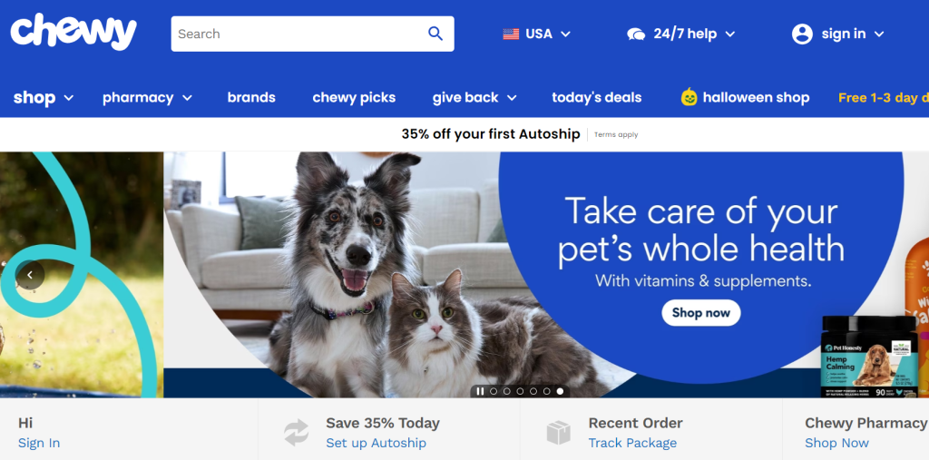Click the USA flag icon
The height and width of the screenshot is (460, 929).
point(511,34)
